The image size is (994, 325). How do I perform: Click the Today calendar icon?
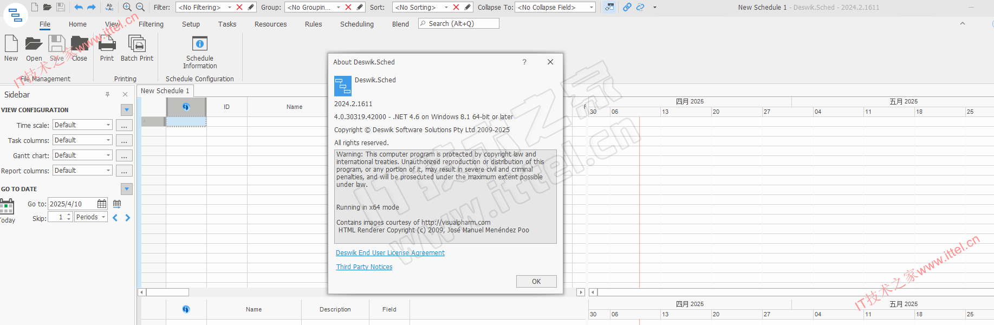pos(7,211)
